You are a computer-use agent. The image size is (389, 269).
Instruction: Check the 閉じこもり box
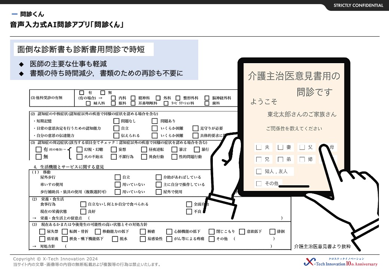[x=211, y=232]
